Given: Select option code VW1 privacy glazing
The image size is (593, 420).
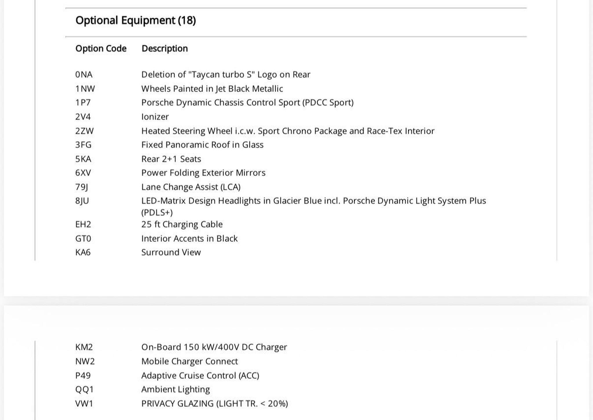Looking at the screenshot, I should 84,404.
